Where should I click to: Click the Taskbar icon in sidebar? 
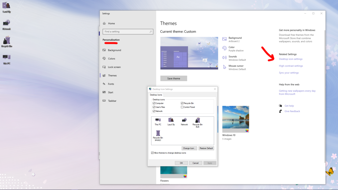point(104,101)
